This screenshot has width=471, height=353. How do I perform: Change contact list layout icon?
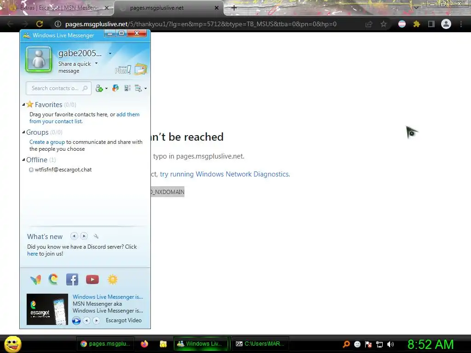click(x=127, y=88)
